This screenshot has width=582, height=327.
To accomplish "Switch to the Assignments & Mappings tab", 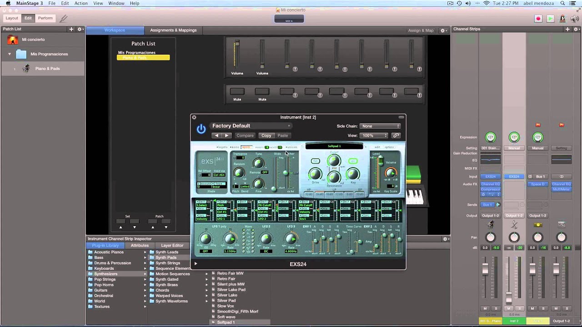I will pyautogui.click(x=173, y=30).
